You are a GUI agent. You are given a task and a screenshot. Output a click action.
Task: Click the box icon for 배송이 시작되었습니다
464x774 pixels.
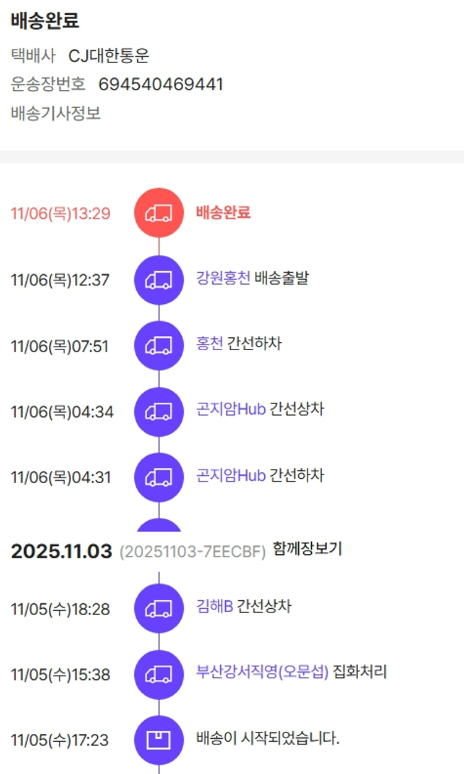(x=158, y=740)
